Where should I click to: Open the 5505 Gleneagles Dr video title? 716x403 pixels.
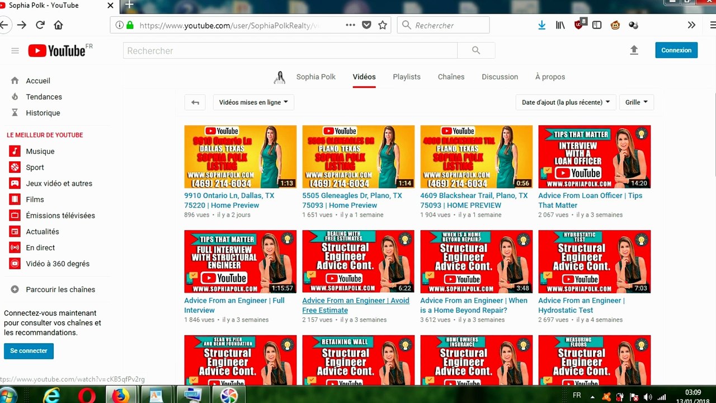[x=352, y=200]
